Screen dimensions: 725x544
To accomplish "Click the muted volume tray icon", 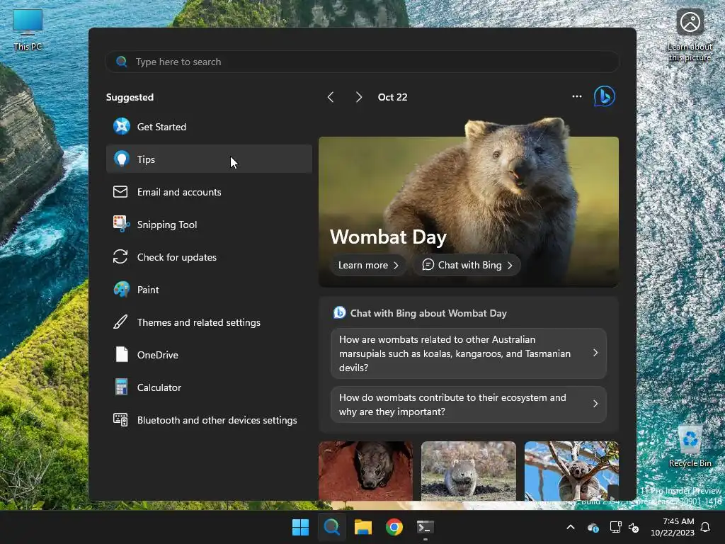I will 634,527.
